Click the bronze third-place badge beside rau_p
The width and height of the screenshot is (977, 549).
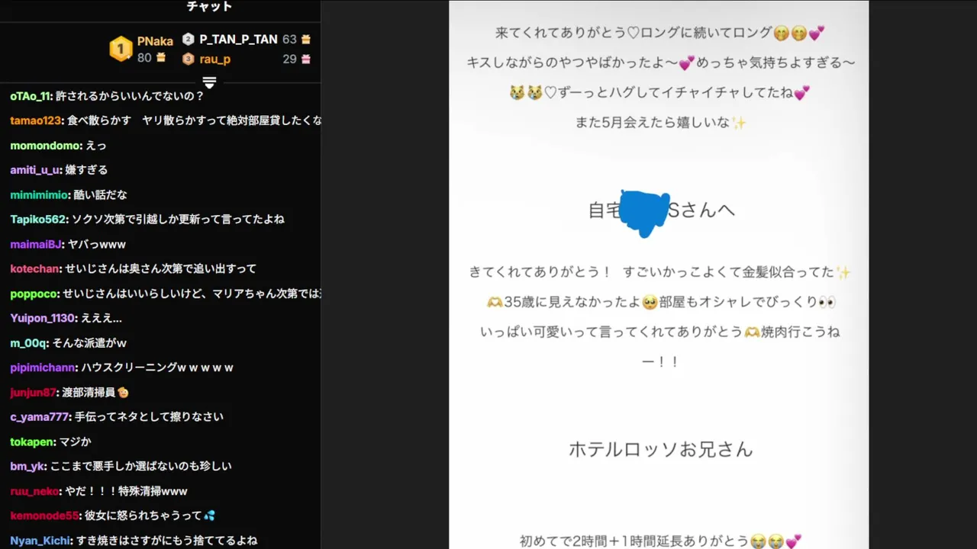click(189, 59)
